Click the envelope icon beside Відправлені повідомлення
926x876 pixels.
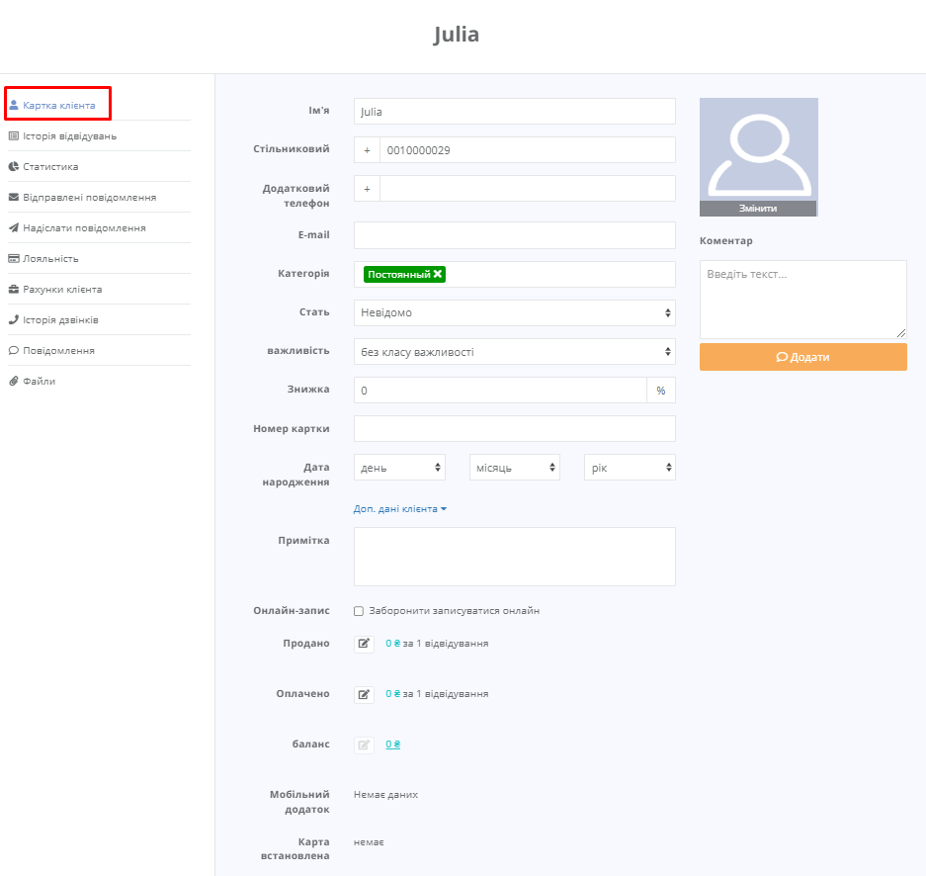pos(14,198)
